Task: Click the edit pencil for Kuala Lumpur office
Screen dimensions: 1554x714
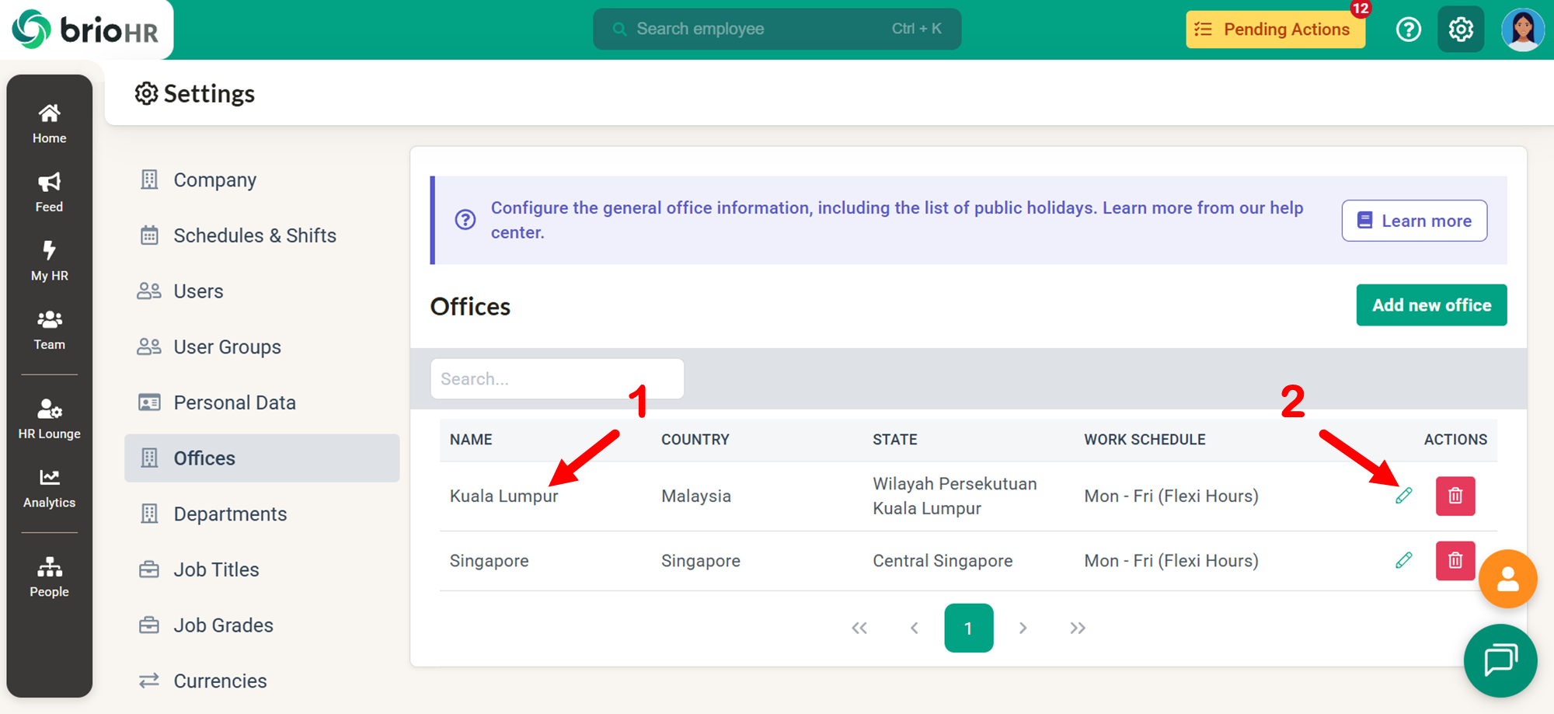Action: point(1403,496)
